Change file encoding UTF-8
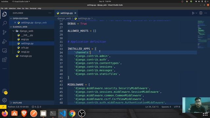The height and width of the screenshot is (118, 210). pyautogui.click(x=177, y=107)
